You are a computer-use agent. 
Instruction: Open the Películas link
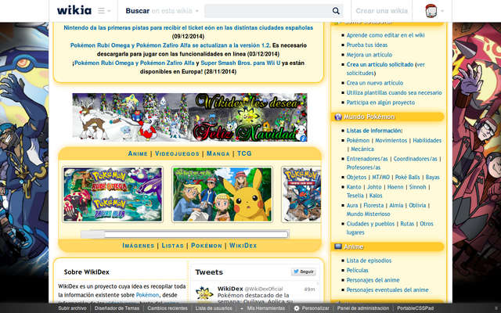coord(357,271)
